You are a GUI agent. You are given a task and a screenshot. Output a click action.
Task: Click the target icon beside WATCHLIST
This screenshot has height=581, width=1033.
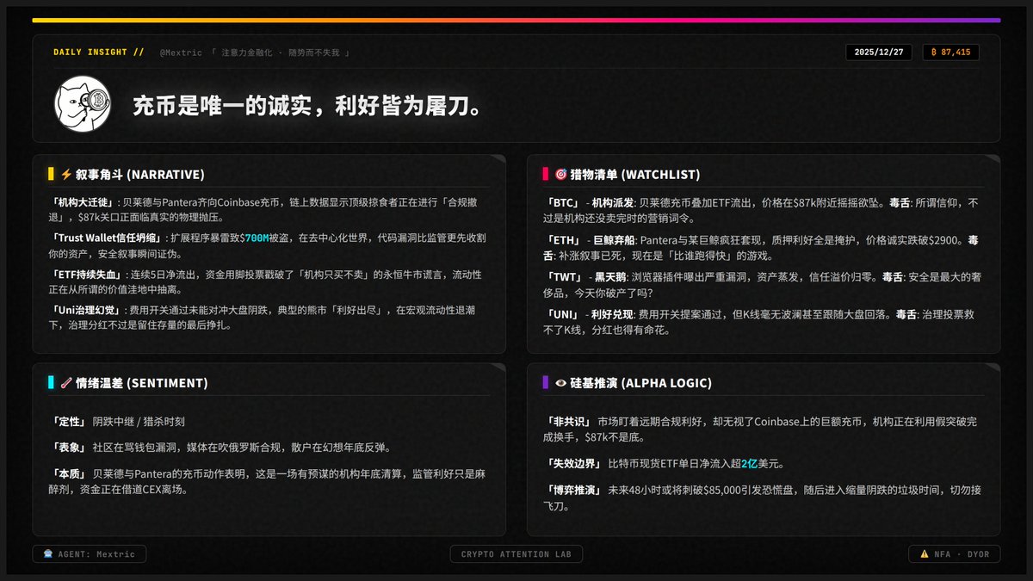561,174
